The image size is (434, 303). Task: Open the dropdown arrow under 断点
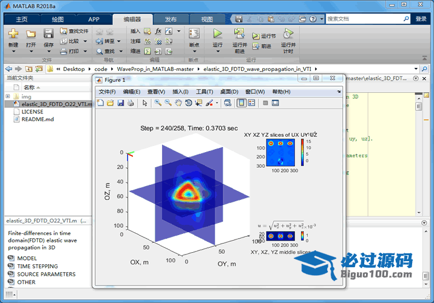coord(194,52)
